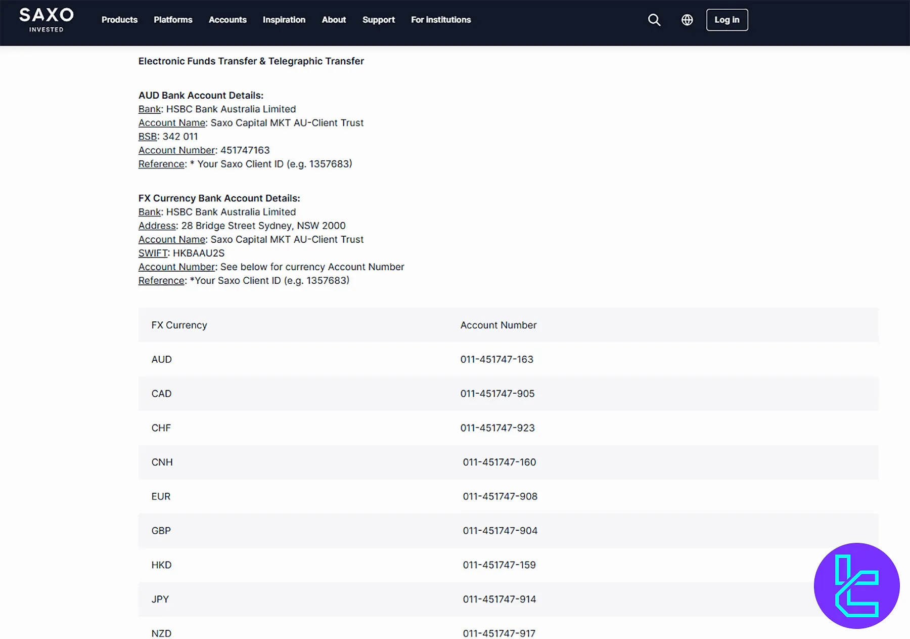Open the purple floating chat widget icon
The width and height of the screenshot is (910, 639).
tap(856, 586)
